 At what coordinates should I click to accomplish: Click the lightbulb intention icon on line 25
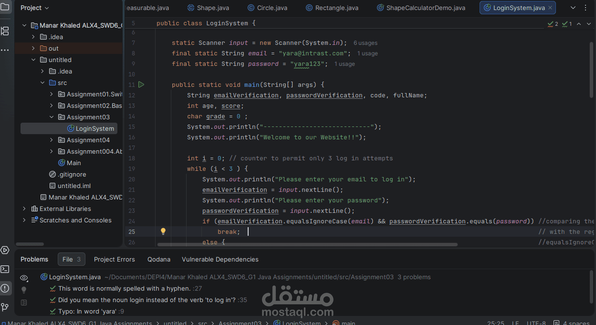[163, 231]
